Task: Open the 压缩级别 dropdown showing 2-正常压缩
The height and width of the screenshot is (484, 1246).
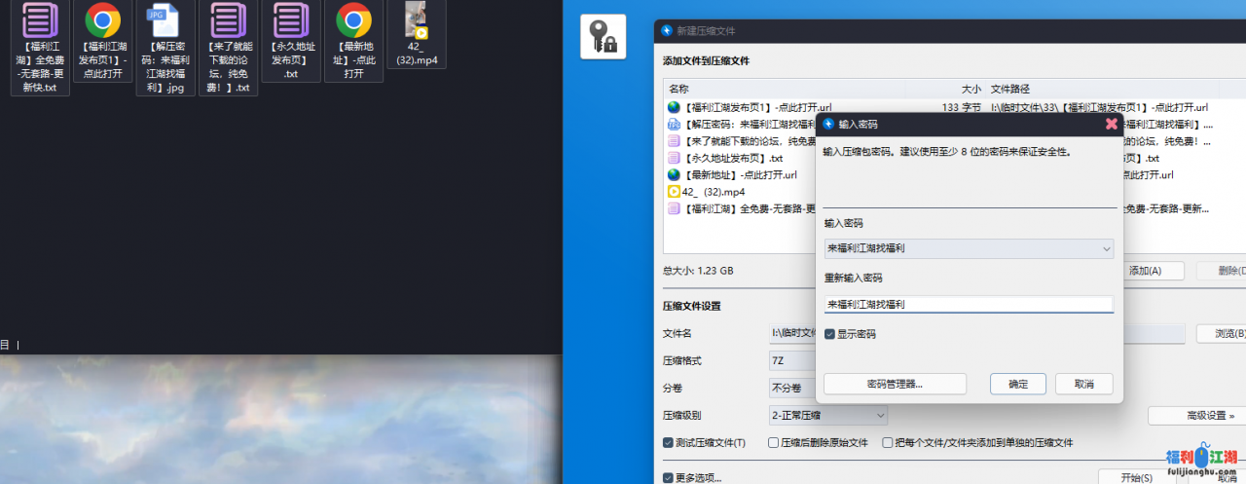Action: pyautogui.click(x=827, y=416)
